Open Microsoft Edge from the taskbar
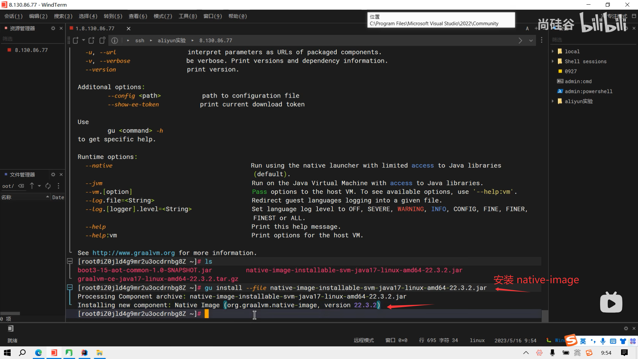Viewport: 638px width, 359px height. click(39, 353)
